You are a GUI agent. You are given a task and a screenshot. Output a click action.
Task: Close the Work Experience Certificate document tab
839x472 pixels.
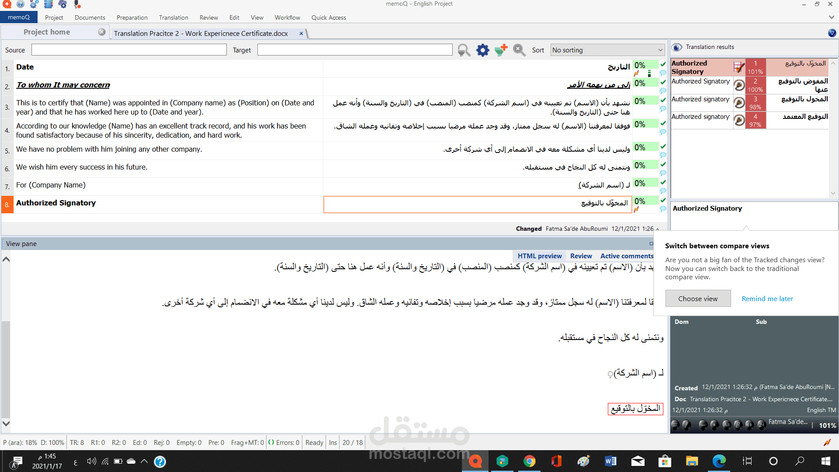pyautogui.click(x=301, y=33)
